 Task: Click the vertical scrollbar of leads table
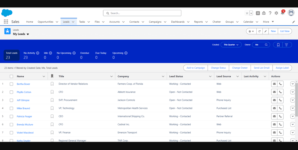point(296,100)
